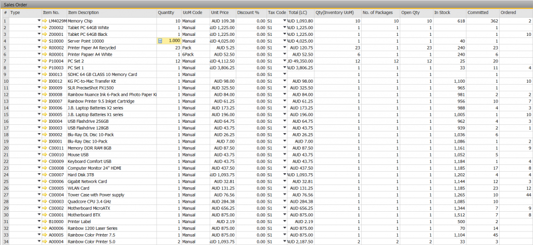Click the orange arrow next to P10004
The height and width of the screenshot is (245, 533).
point(45,61)
